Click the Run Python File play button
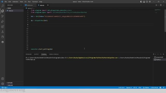The image size is (166, 93). click(x=156, y=5)
